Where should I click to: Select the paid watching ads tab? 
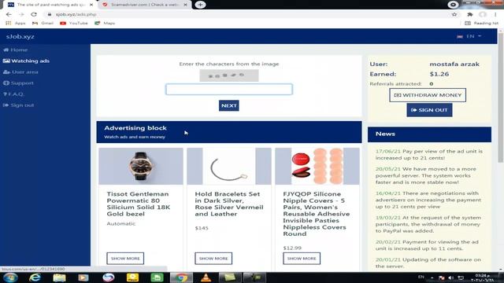[x=50, y=5]
